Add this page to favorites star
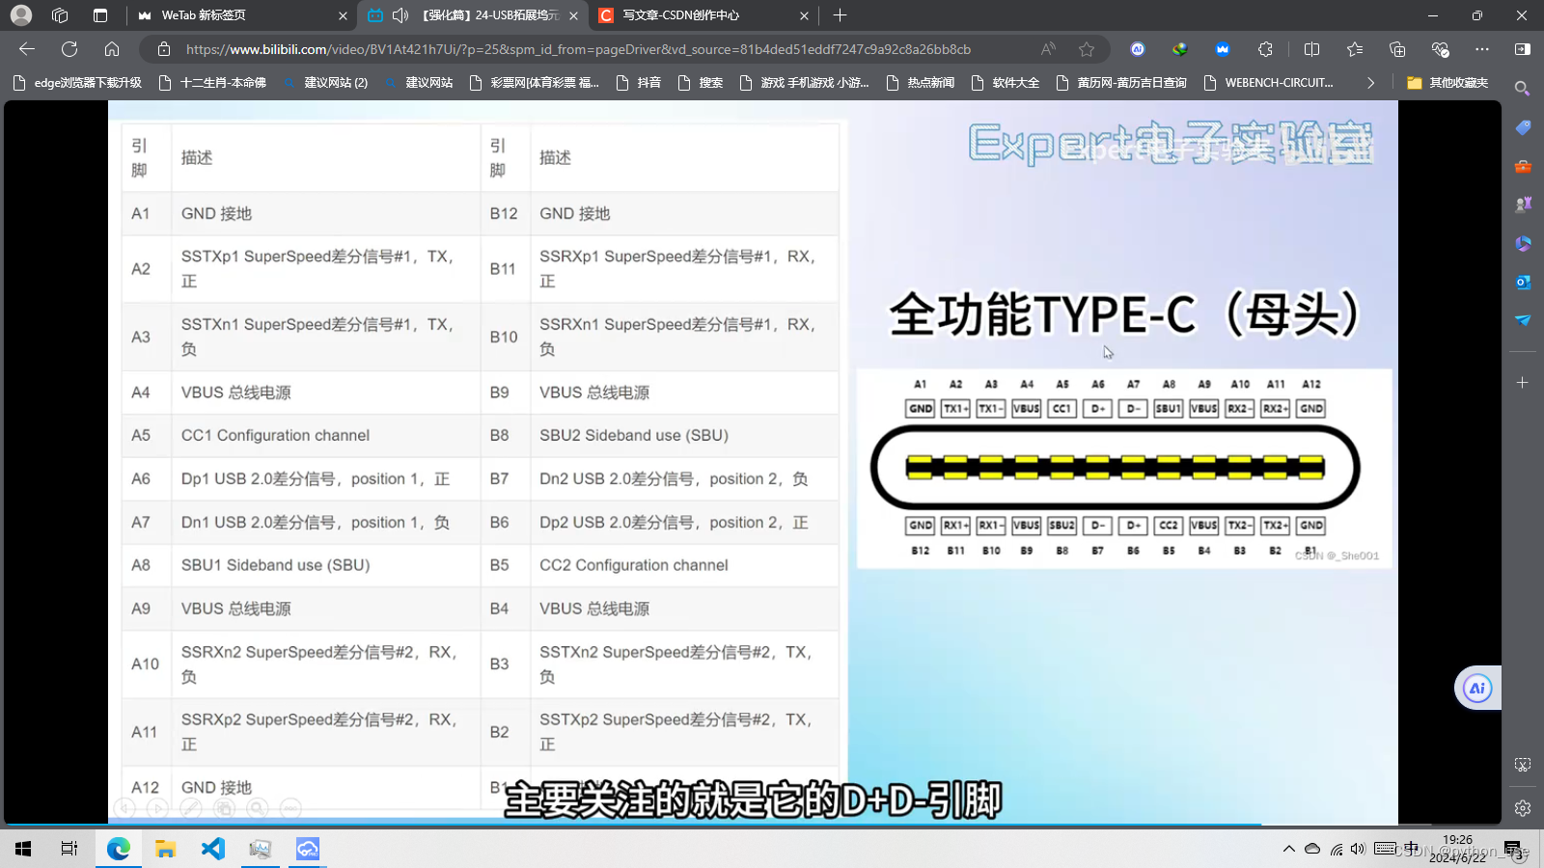 pyautogui.click(x=1087, y=49)
